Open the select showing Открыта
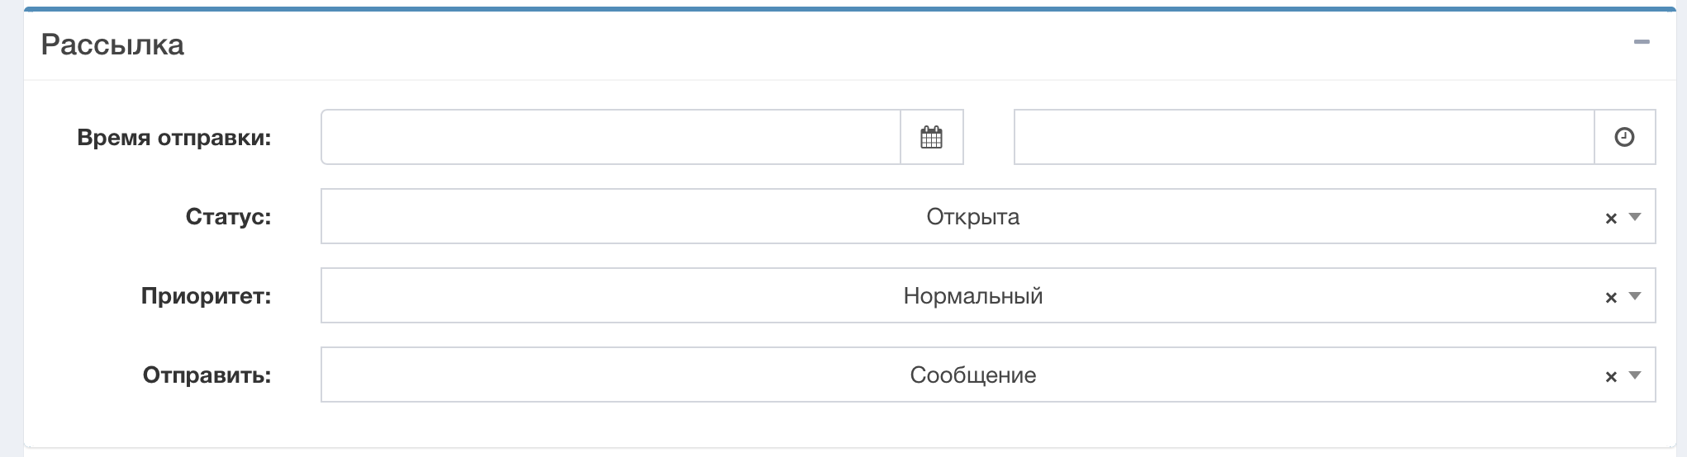The height and width of the screenshot is (457, 1687). 972,217
